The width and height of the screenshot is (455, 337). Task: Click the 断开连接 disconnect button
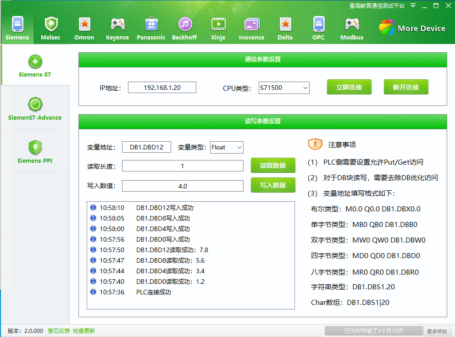[x=406, y=87]
